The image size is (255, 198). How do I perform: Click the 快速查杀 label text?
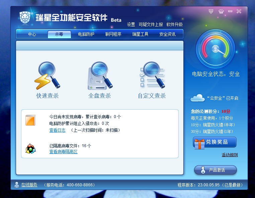pos(47,96)
